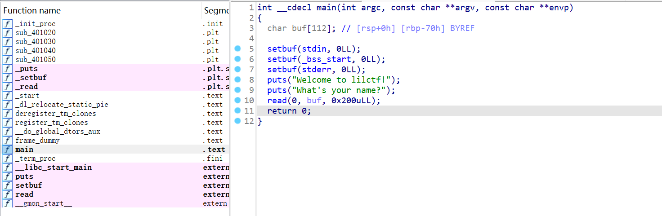Click the function icon next to _start
662x216 pixels.
[7, 96]
